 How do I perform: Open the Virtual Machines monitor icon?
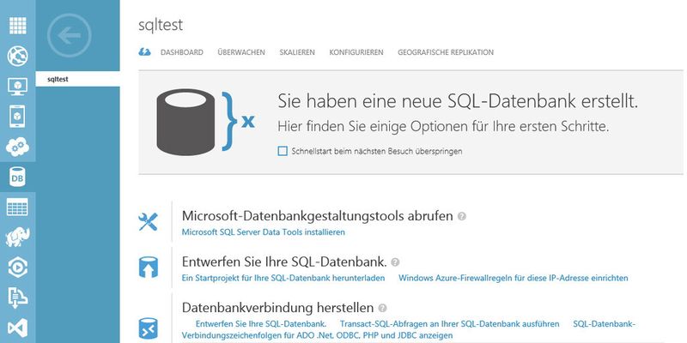tap(17, 87)
